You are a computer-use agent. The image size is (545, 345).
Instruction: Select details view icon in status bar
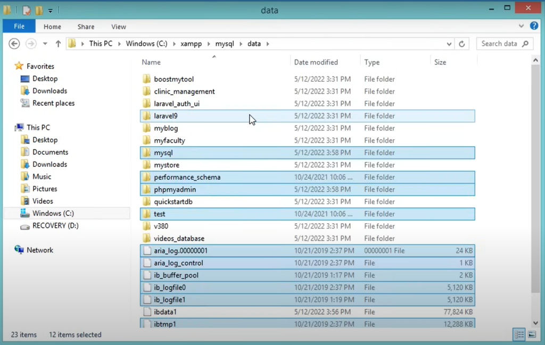pos(519,334)
